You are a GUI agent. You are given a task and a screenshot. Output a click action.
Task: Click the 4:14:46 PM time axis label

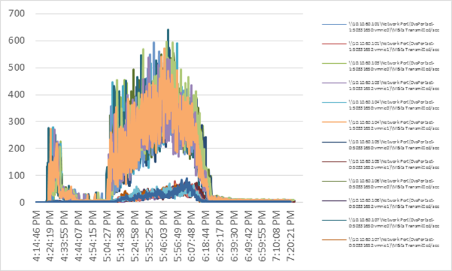click(36, 236)
